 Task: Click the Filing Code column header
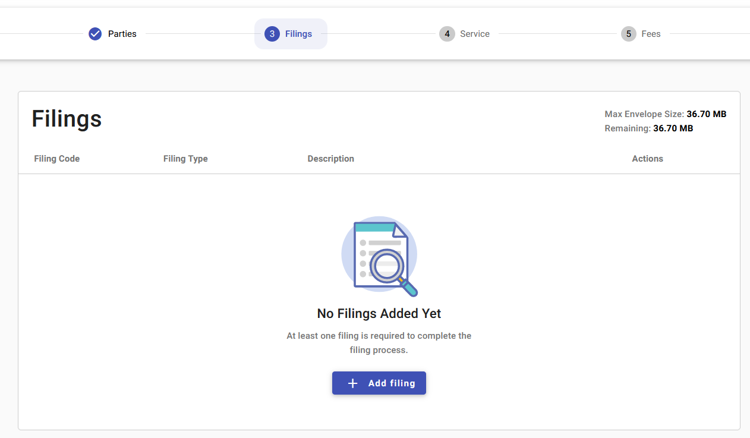pos(56,159)
